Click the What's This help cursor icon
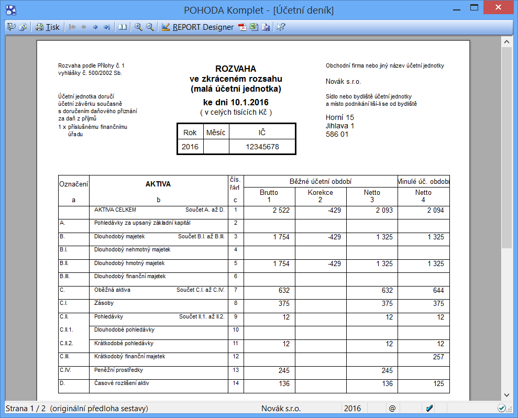 [281, 27]
